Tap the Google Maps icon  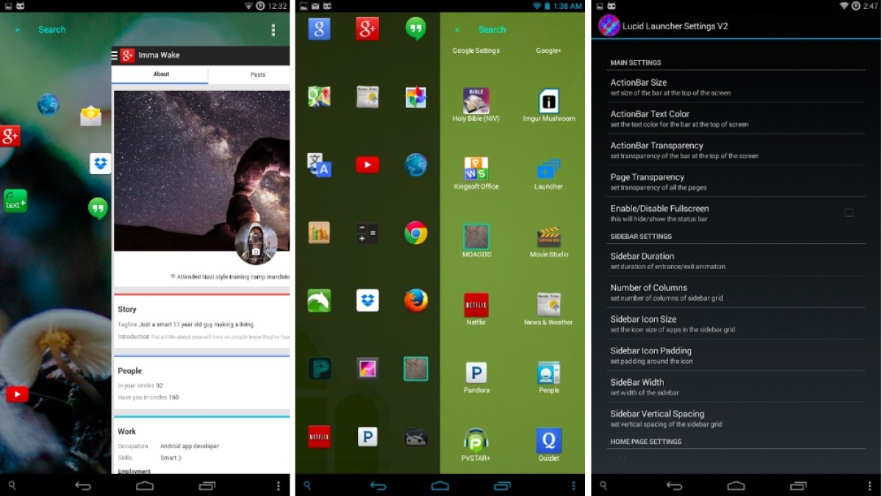pyautogui.click(x=319, y=97)
